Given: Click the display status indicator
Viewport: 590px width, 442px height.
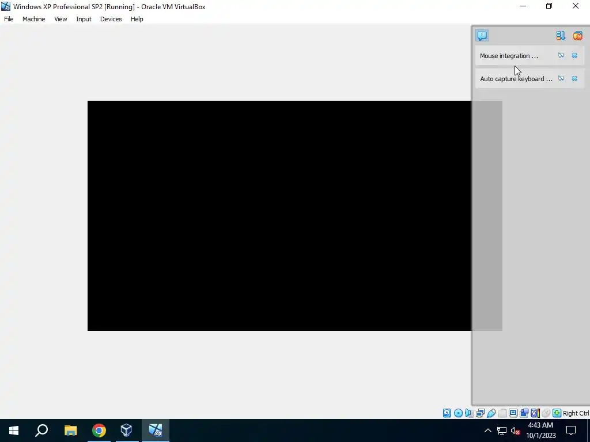Looking at the screenshot, I should coord(513,413).
